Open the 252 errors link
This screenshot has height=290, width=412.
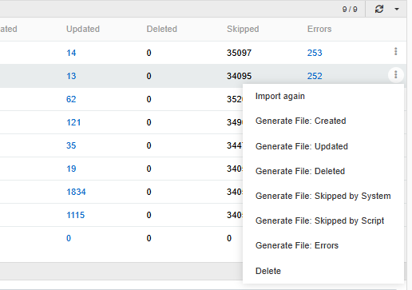(x=315, y=76)
